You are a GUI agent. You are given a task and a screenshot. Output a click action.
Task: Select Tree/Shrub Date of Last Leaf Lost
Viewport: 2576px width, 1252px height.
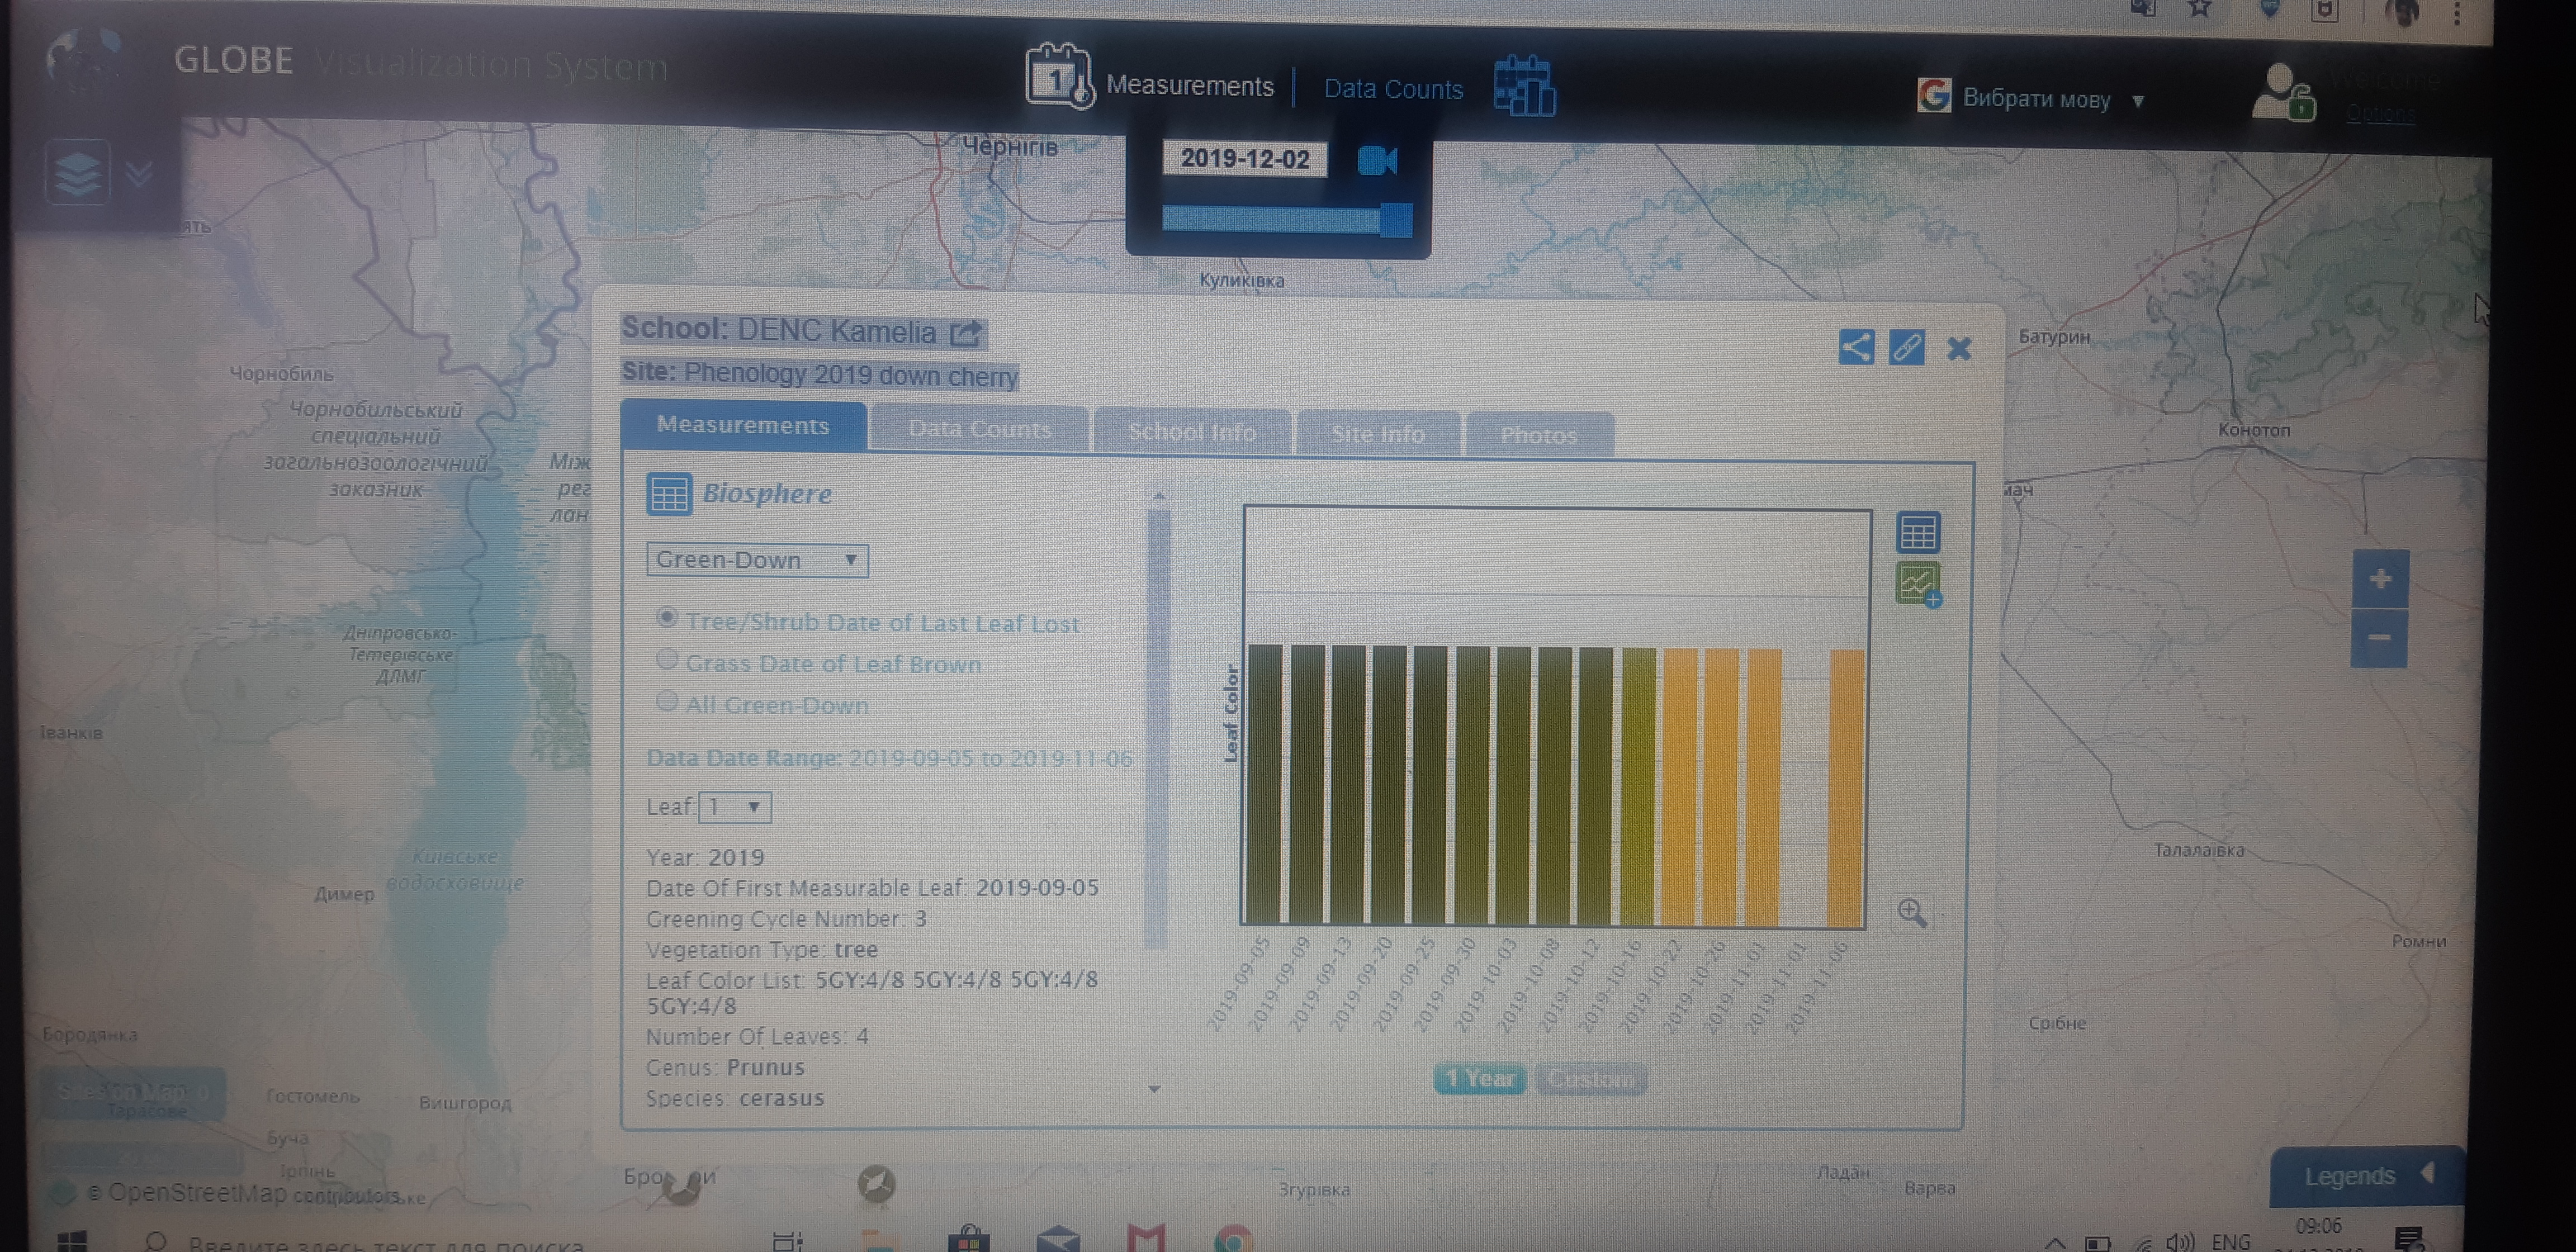[667, 618]
